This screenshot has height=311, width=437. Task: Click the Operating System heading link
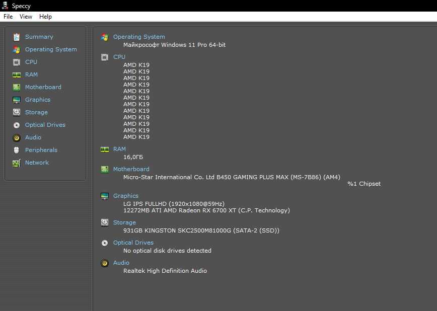[139, 37]
